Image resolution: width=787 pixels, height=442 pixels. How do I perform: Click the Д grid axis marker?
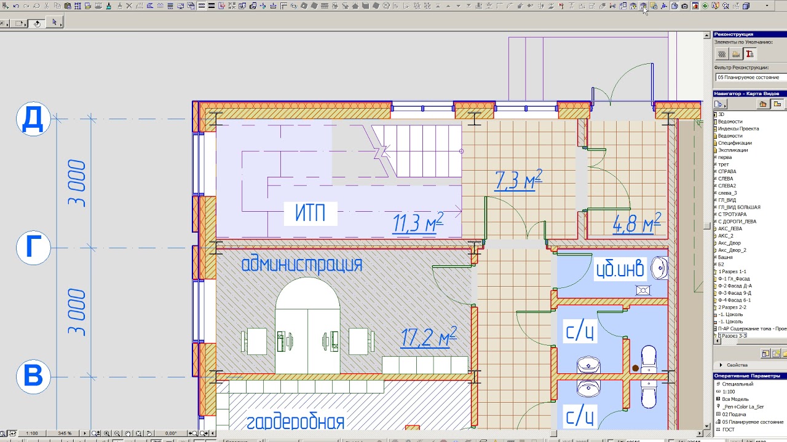33,118
